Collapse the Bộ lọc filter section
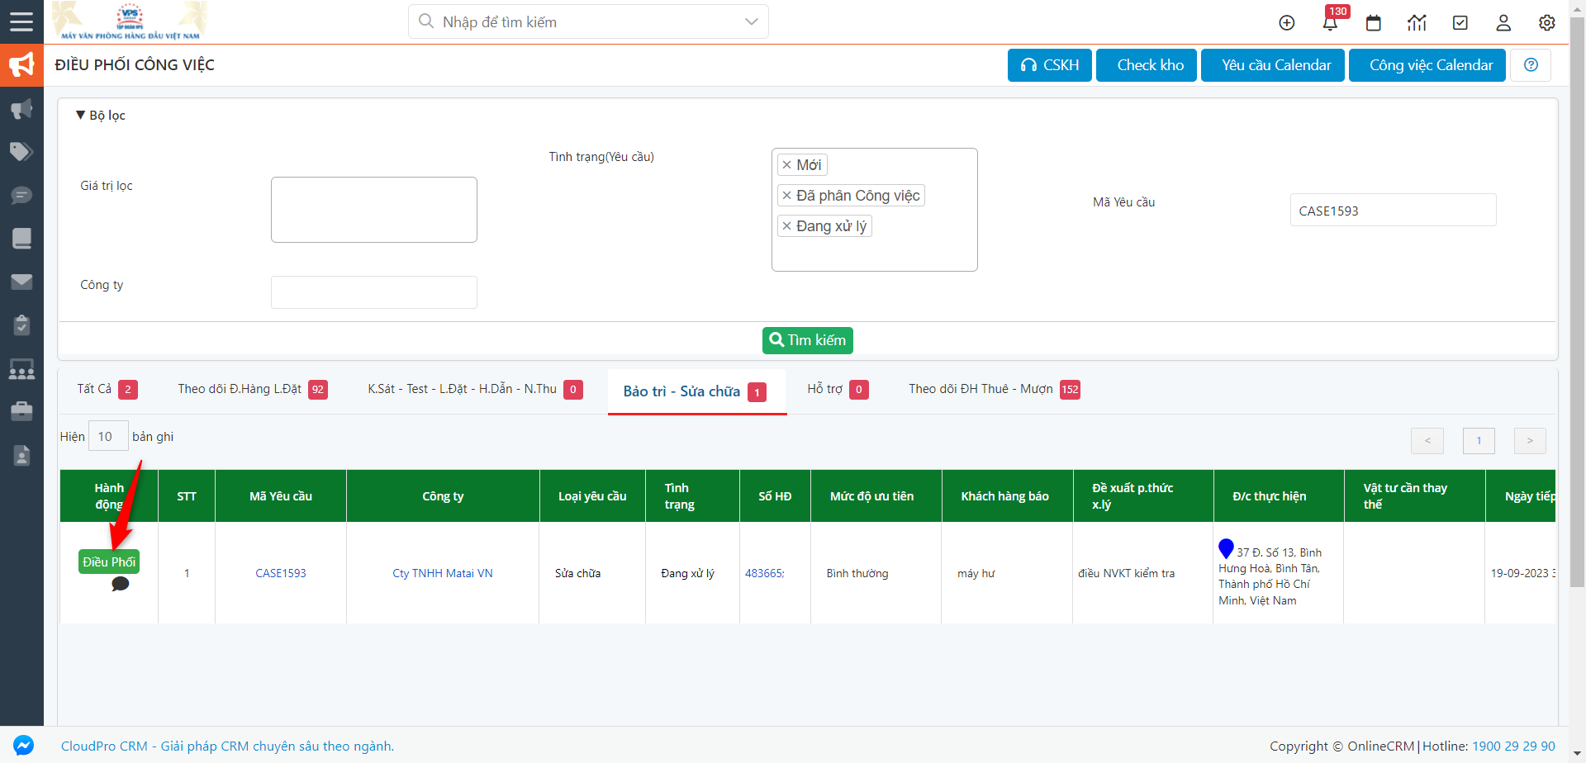The image size is (1586, 763). click(x=100, y=116)
